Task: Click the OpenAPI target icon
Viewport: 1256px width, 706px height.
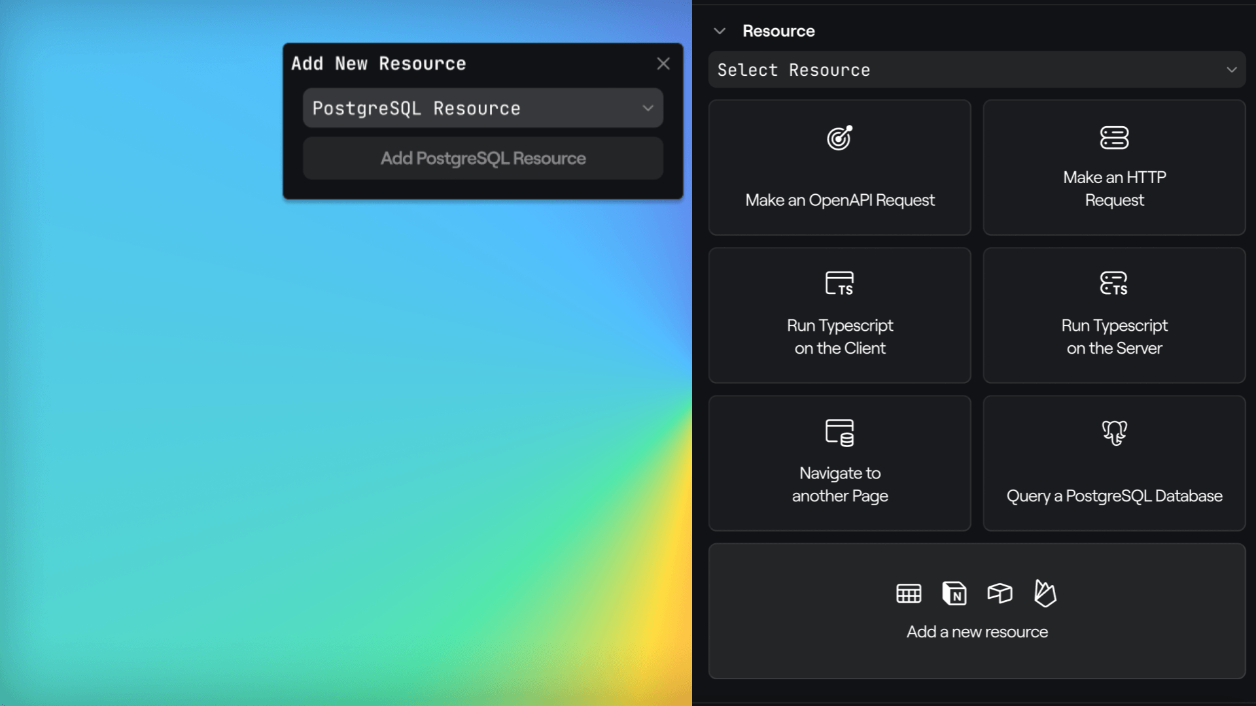Action: pos(839,138)
